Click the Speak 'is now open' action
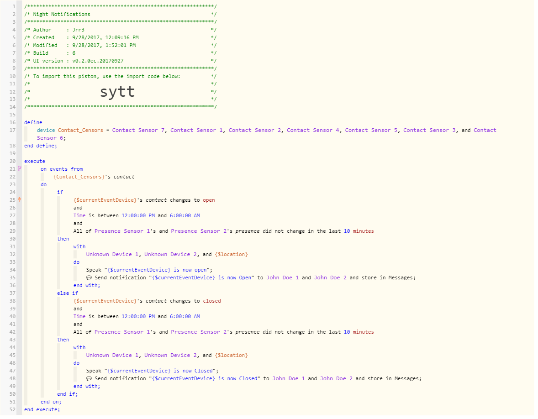538x419 pixels. point(149,270)
